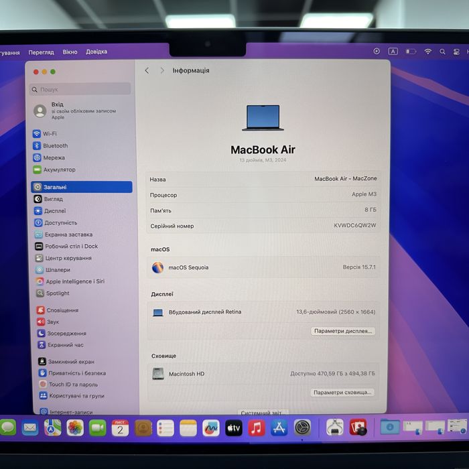Open System Settings from the Dock
469x469 pixels.
302,427
